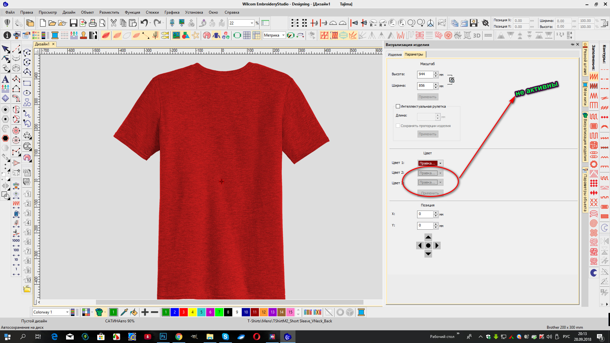The image size is (610, 343).
Task: Click the 3D stitch effect icon
Action: [x=477, y=35]
